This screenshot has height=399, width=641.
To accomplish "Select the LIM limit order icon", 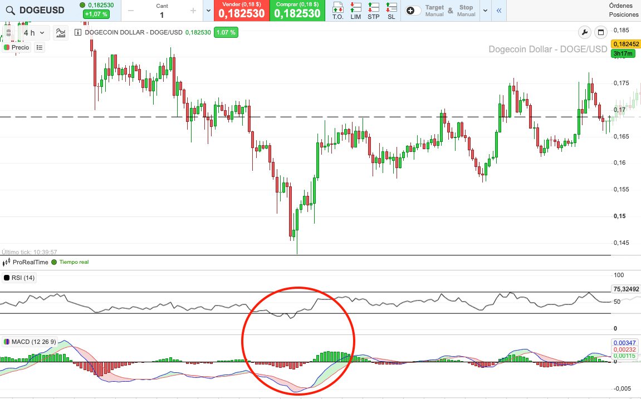I will [355, 10].
